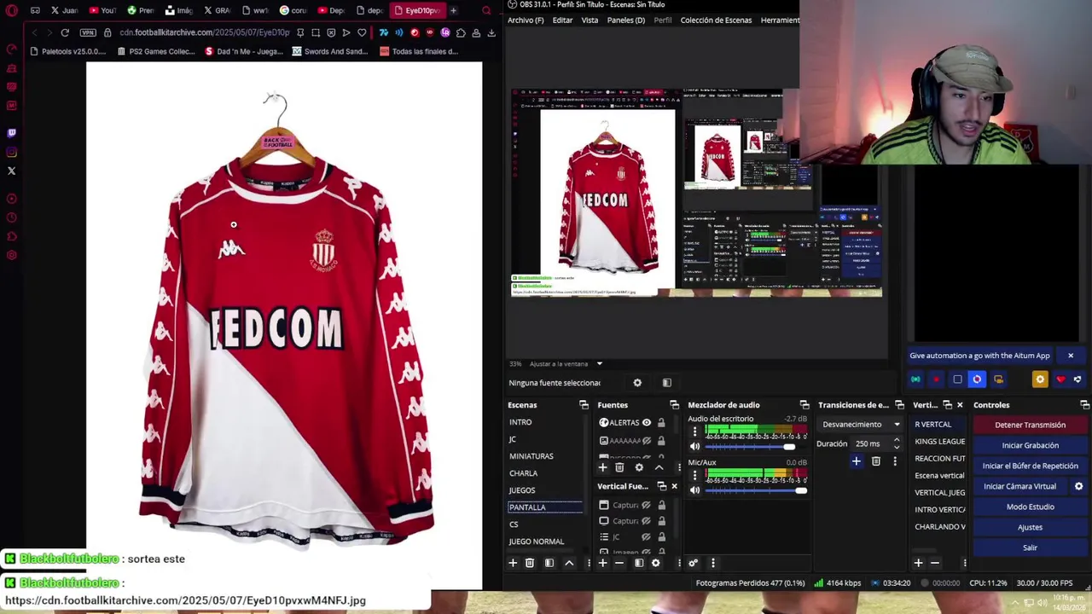1092x614 pixels.
Task: Toggle lock on JC vertical source
Action: pos(661,536)
